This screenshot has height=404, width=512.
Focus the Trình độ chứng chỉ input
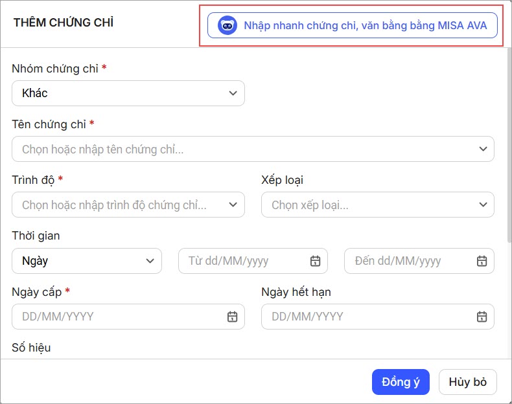[x=128, y=205]
